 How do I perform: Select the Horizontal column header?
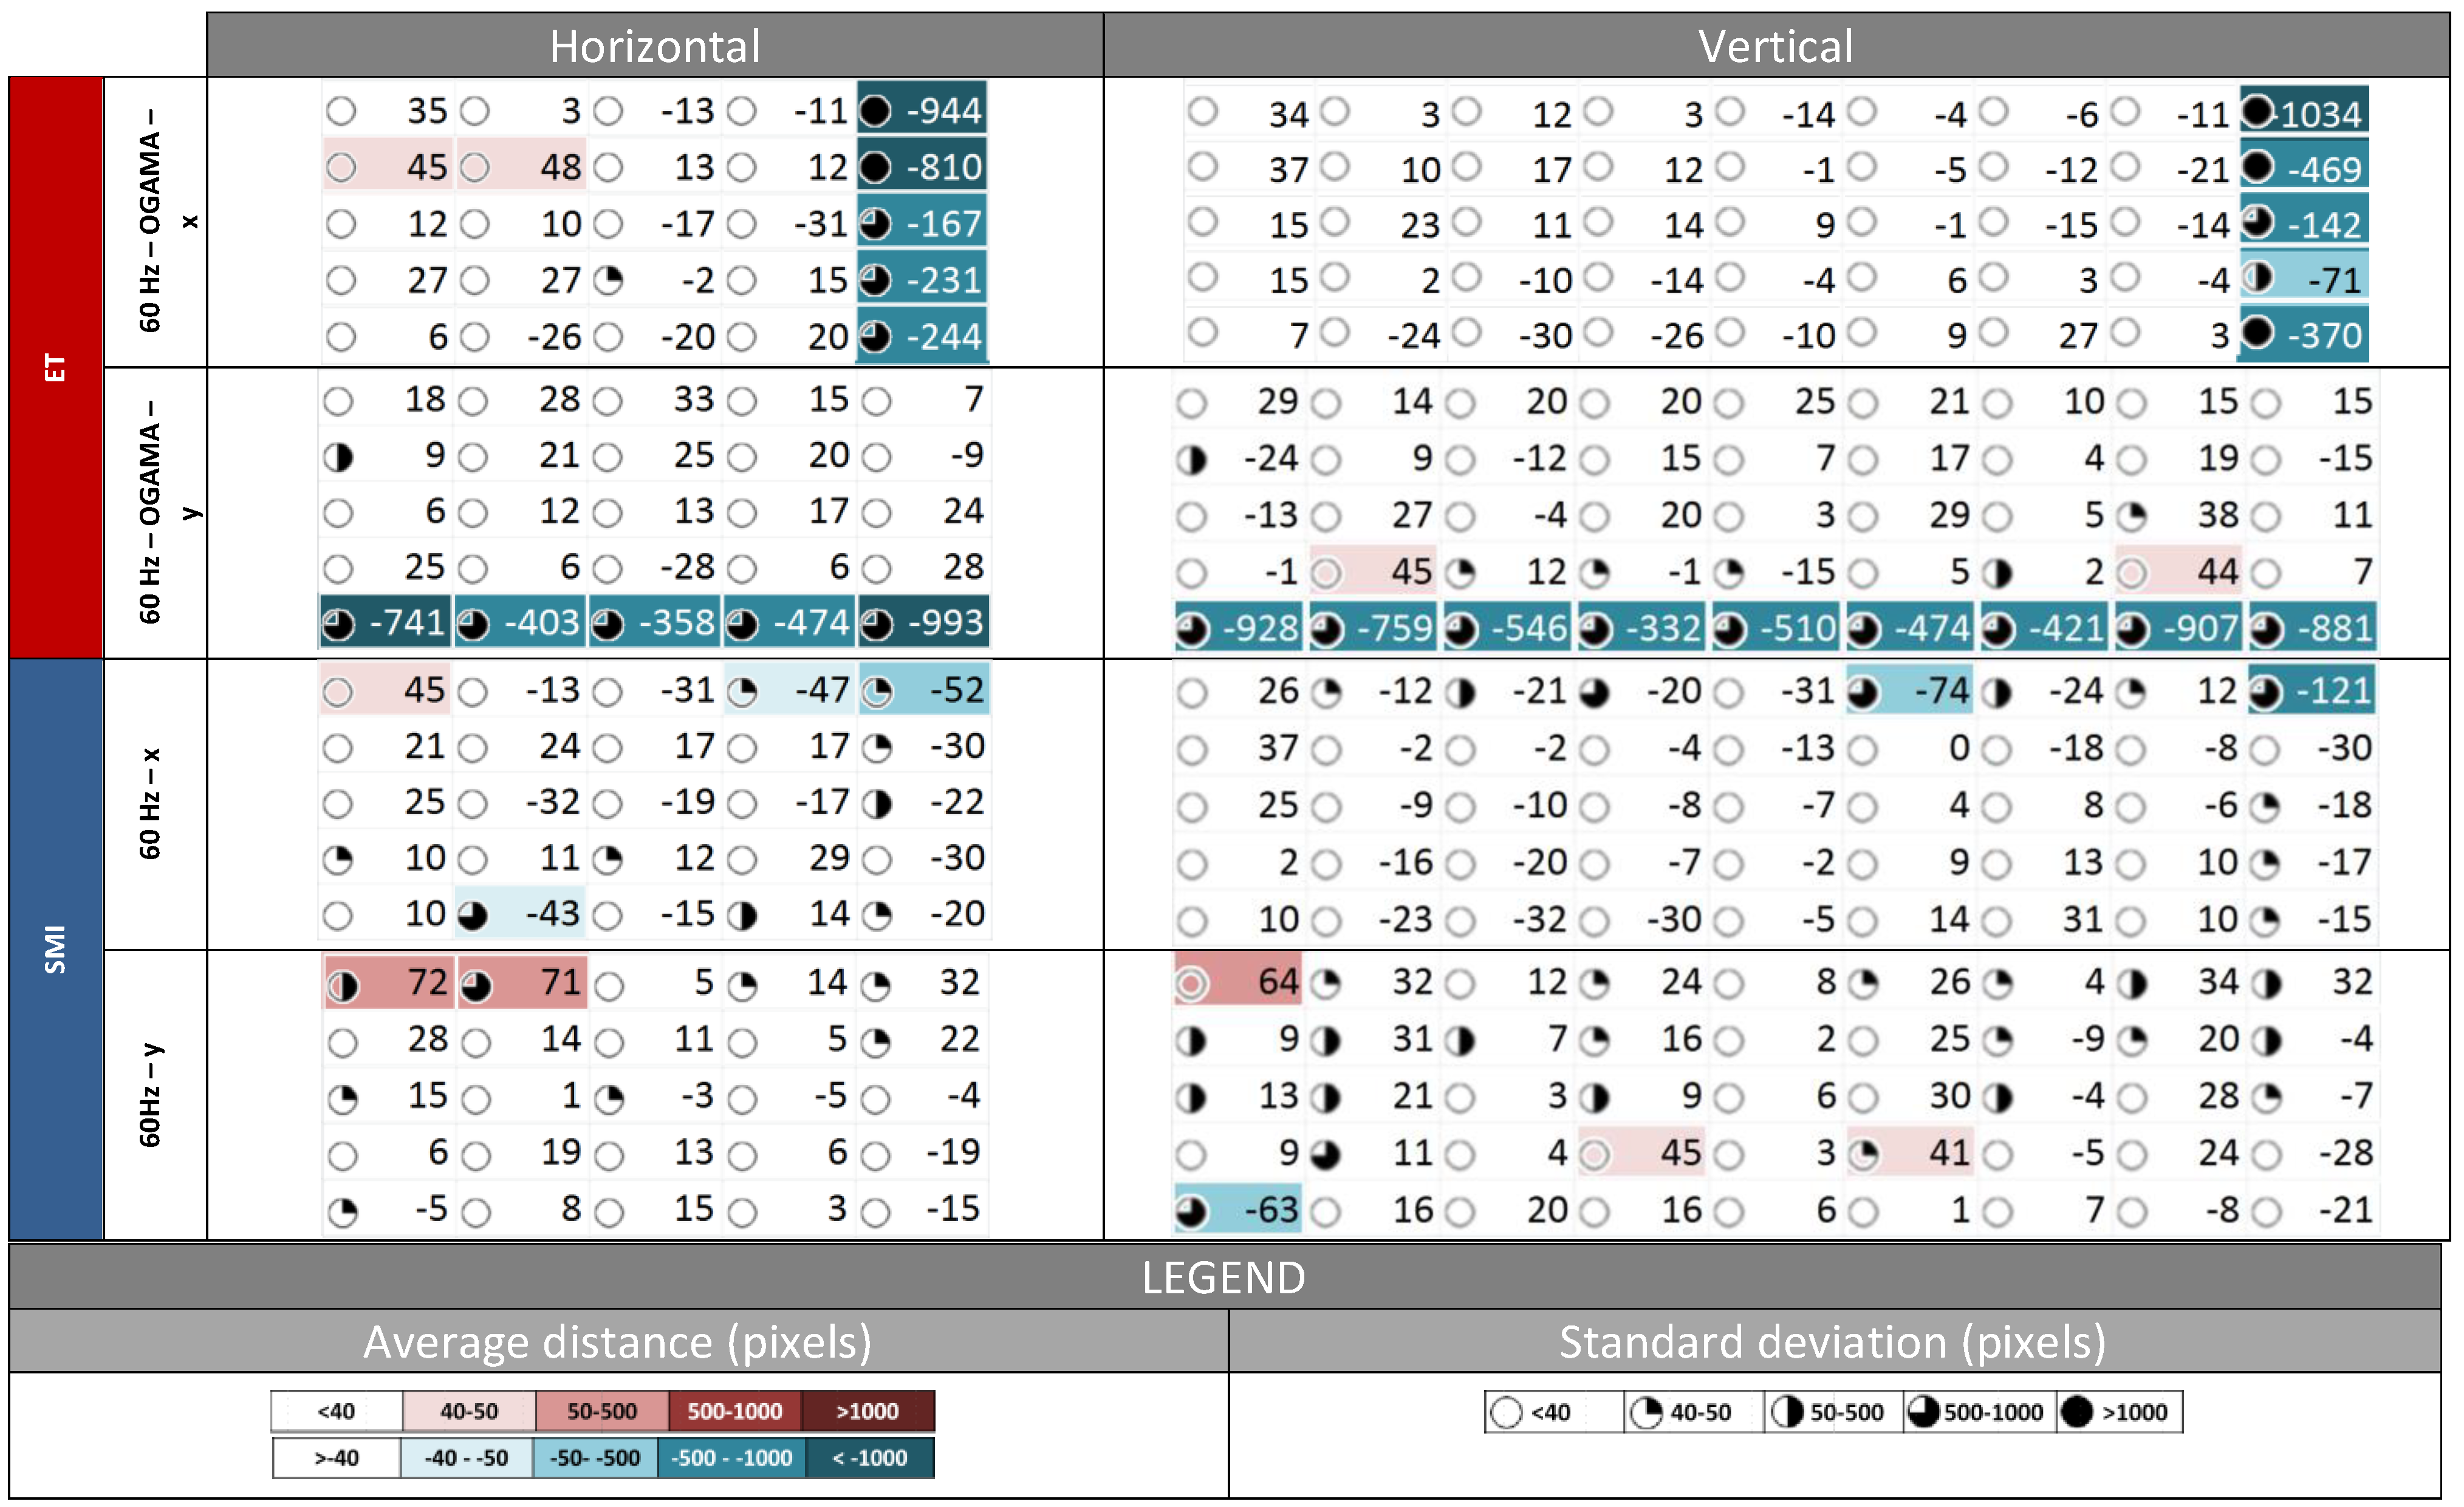(655, 46)
